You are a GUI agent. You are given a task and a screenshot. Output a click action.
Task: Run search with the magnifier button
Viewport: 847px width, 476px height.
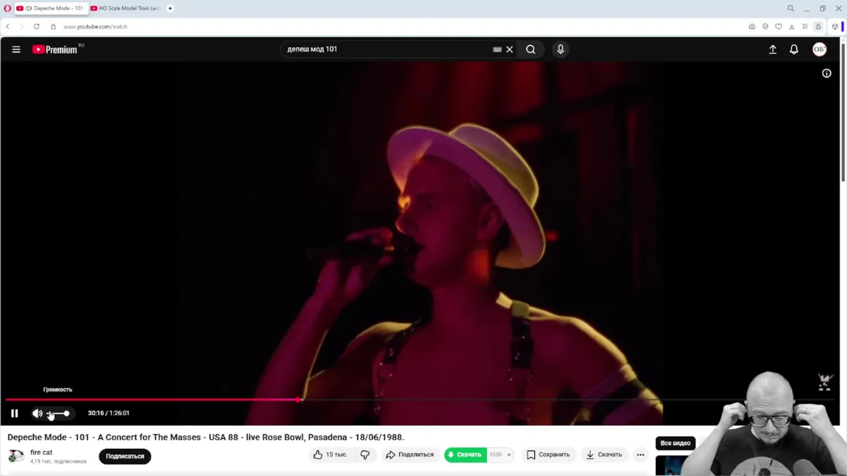point(531,49)
